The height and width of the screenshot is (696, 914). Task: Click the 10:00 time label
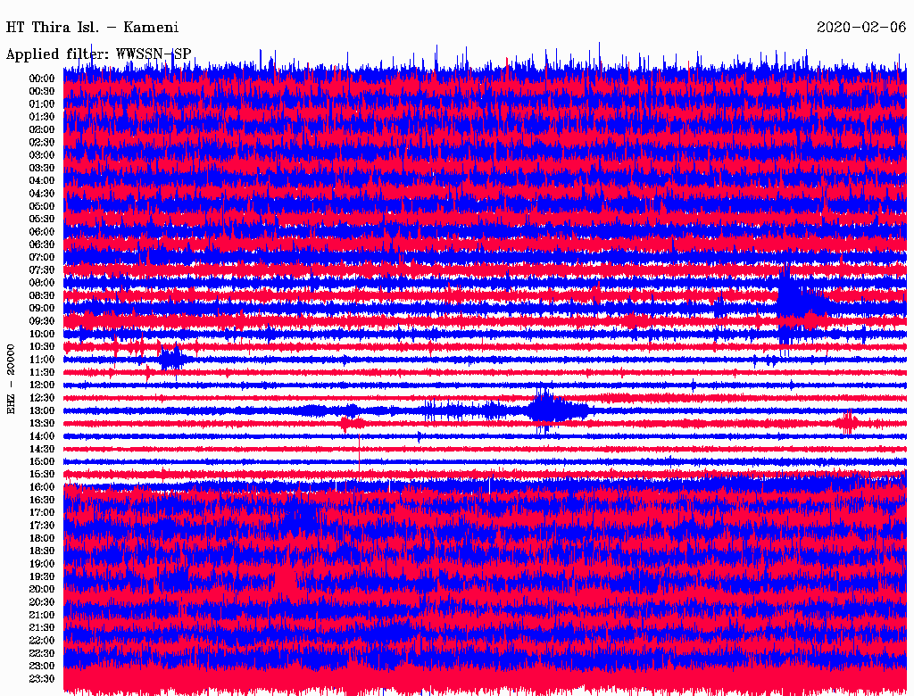tap(42, 334)
